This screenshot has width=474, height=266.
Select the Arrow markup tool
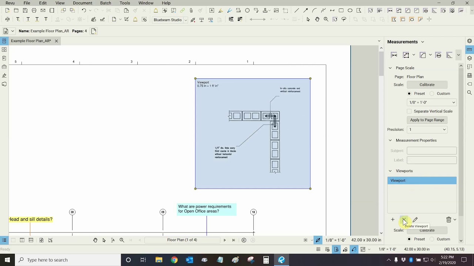pos(306,10)
